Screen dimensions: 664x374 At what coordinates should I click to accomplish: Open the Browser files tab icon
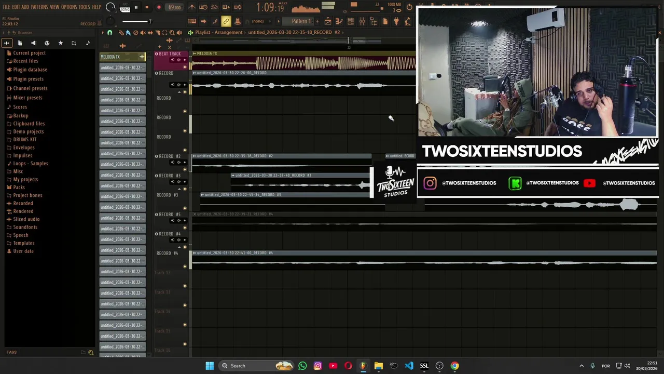[x=20, y=43]
